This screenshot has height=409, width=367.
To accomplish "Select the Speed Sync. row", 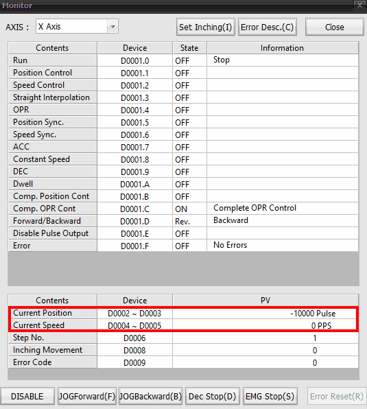I will click(53, 135).
